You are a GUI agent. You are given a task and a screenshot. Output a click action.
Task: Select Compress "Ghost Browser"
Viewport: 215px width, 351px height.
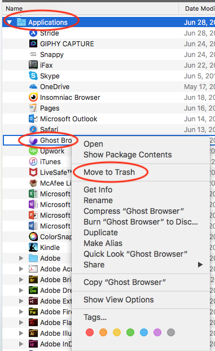[134, 211]
